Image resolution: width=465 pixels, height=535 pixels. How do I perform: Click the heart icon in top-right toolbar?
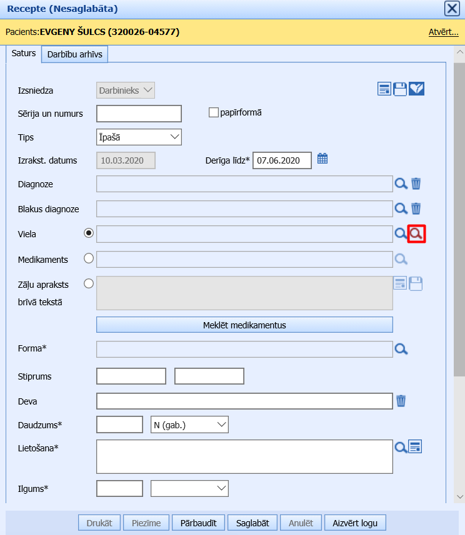[417, 89]
